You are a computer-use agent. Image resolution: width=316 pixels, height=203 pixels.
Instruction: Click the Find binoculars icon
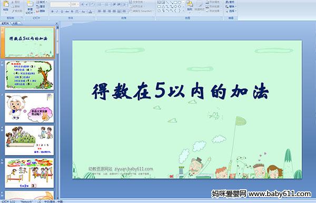(x=230, y=2)
